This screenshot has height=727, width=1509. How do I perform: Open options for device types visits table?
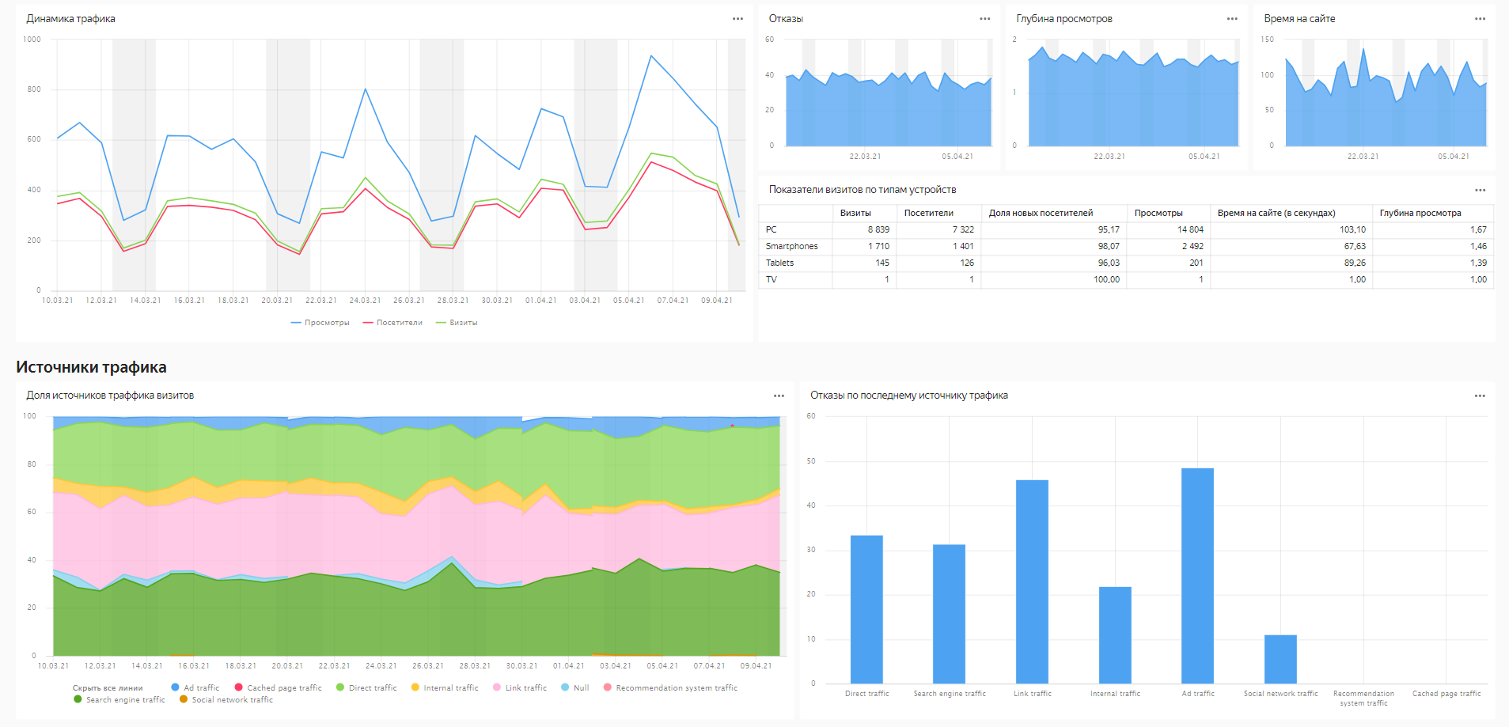(x=1480, y=190)
